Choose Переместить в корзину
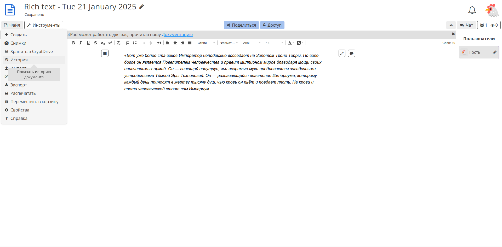This screenshot has height=247, width=502. click(x=34, y=102)
